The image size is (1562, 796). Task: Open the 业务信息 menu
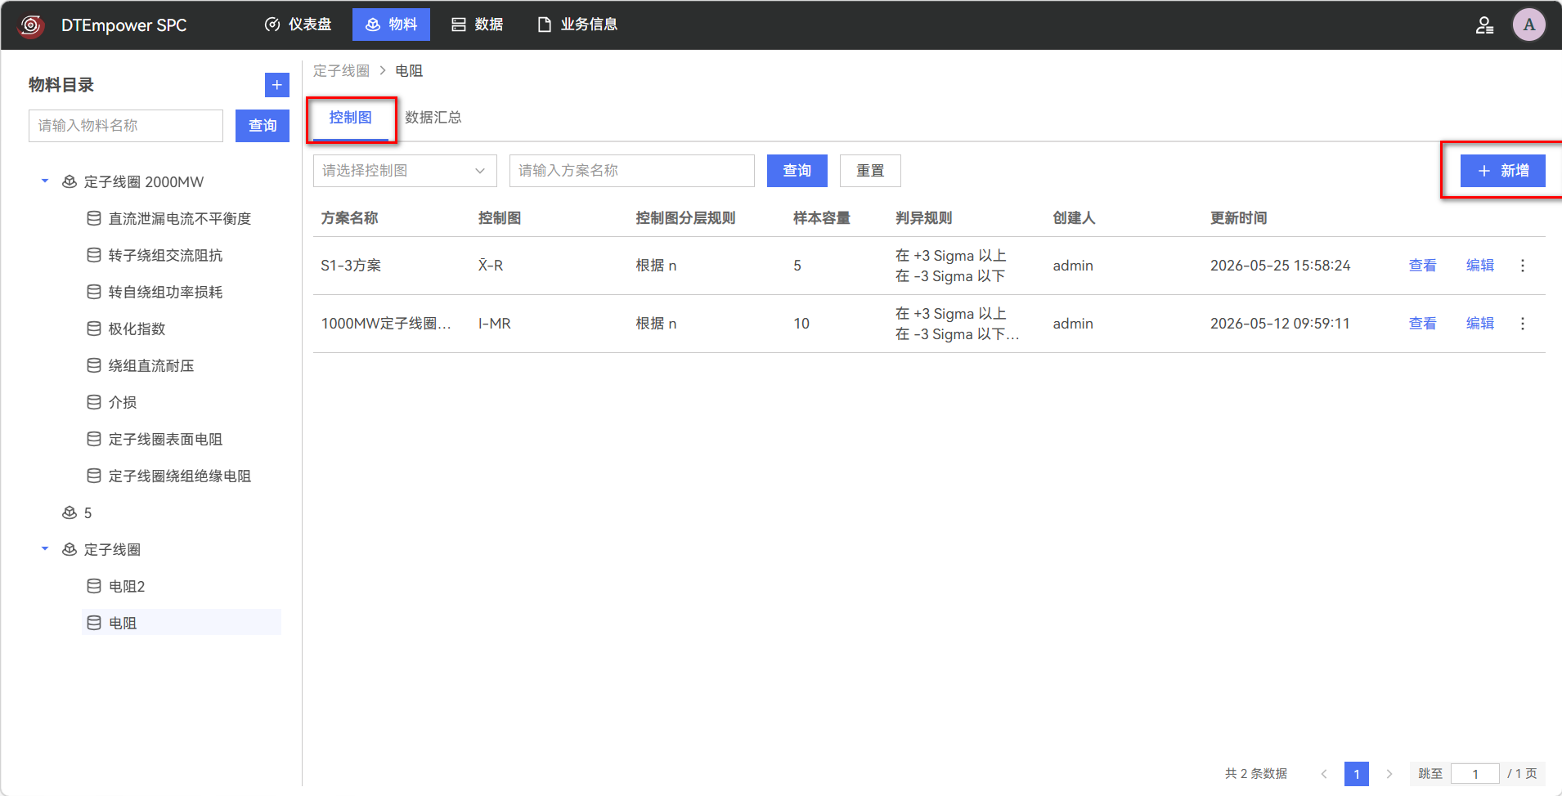577,25
